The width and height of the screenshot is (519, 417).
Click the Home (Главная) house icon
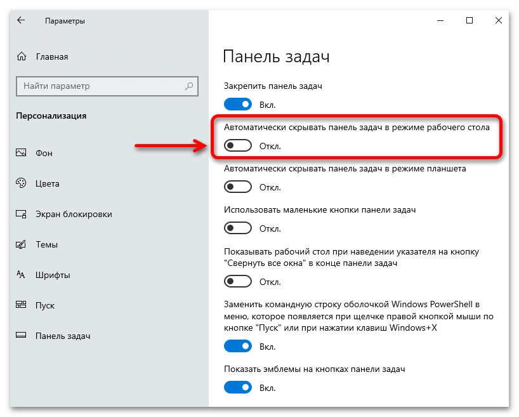point(21,56)
